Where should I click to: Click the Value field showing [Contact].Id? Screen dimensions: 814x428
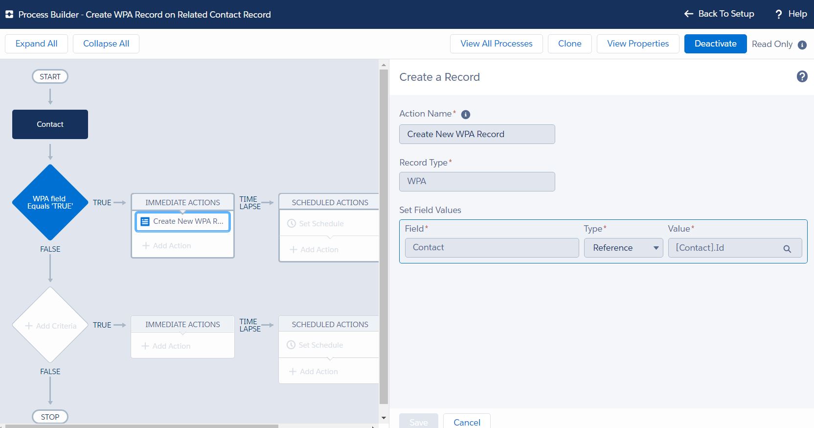click(735, 248)
